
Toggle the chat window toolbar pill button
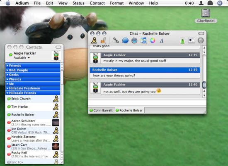[201, 33]
